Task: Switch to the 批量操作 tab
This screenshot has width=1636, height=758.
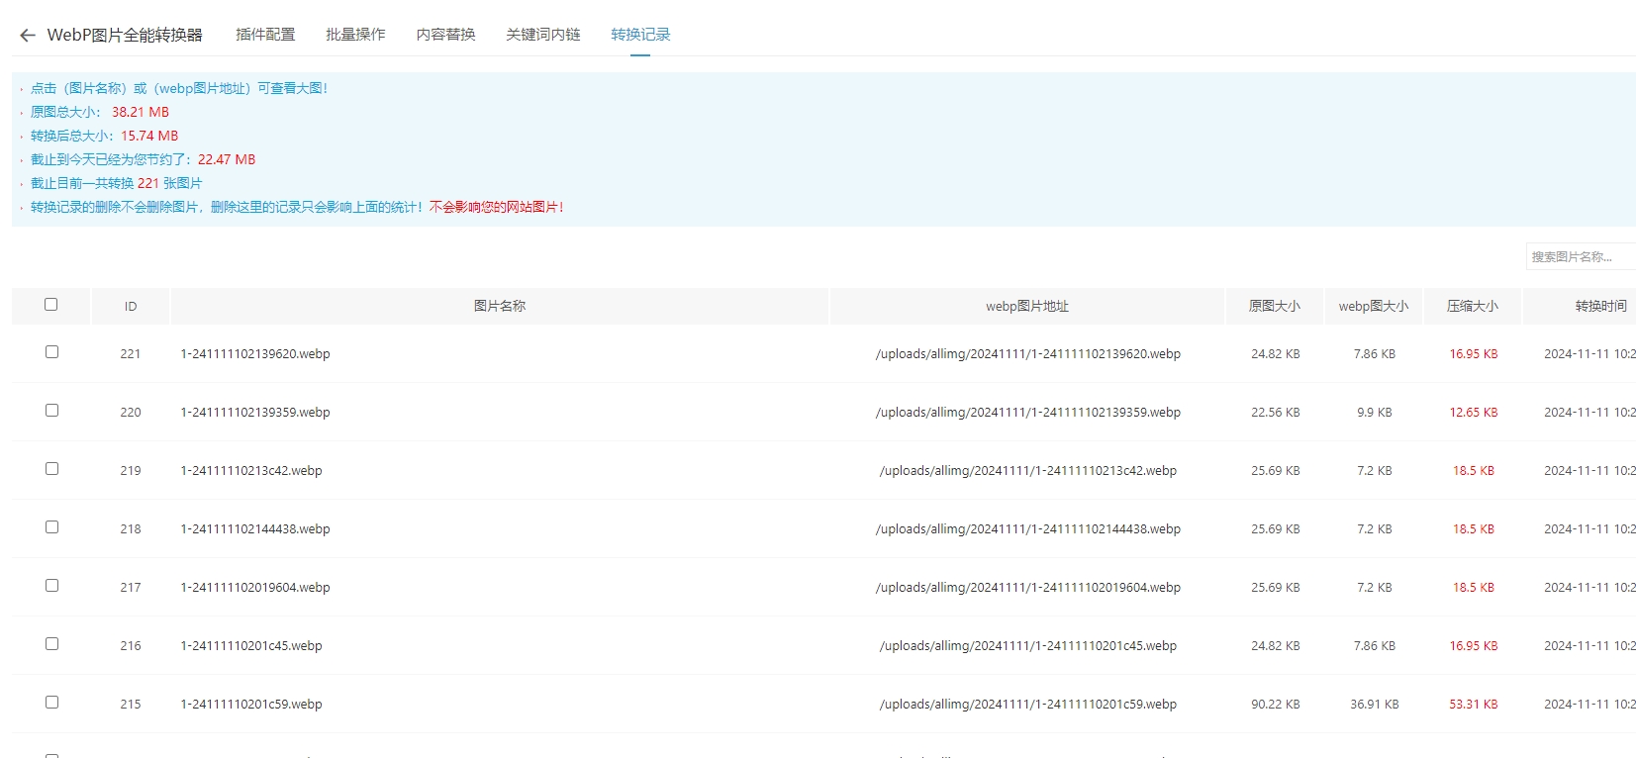Action: coord(355,35)
